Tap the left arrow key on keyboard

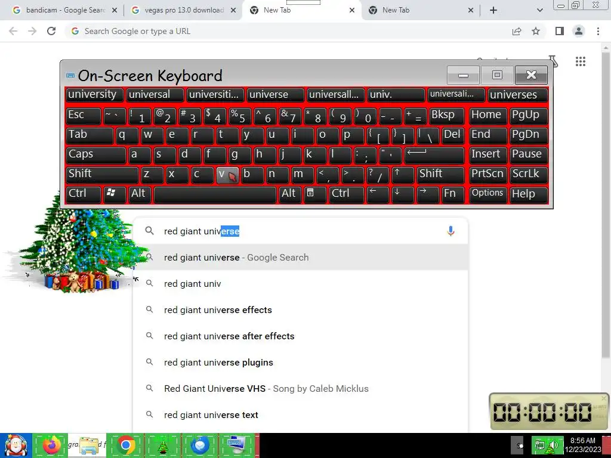[378, 194]
